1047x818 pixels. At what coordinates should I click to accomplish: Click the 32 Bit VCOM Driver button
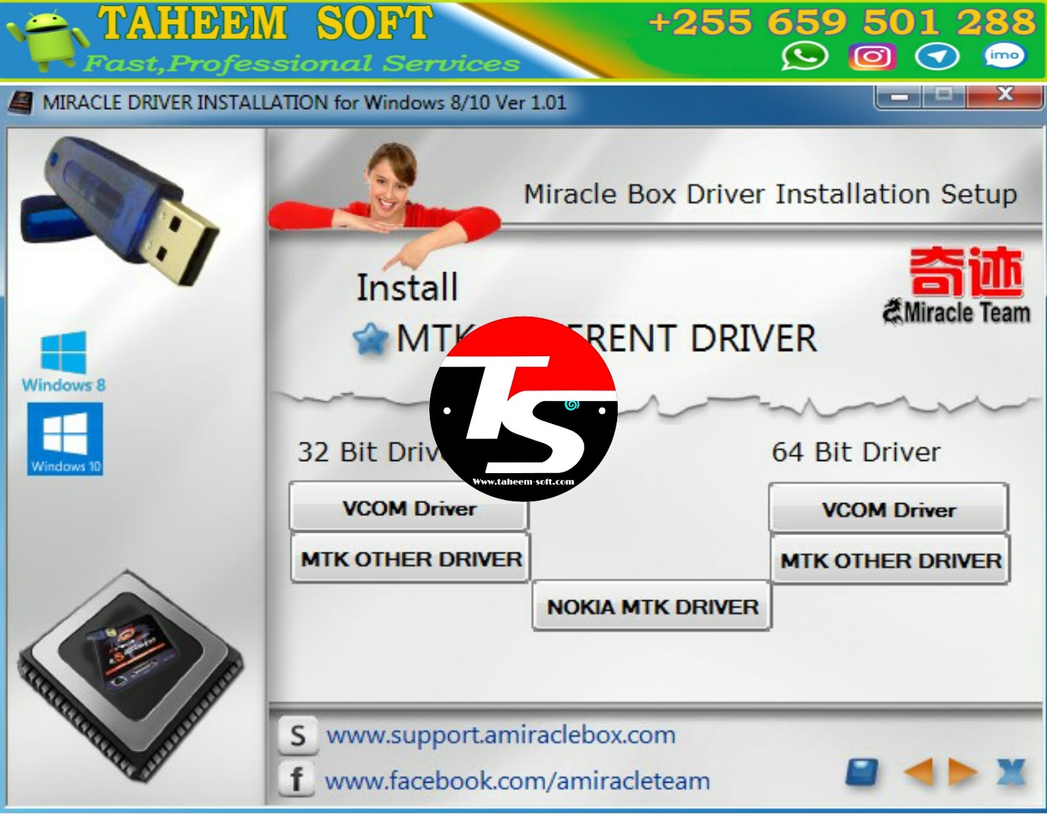409,507
